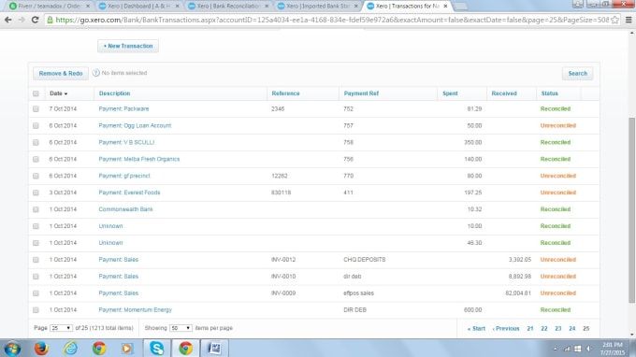Check the Momentum Energy row checkbox
Viewport: 636px width, 357px height.
pyautogui.click(x=36, y=310)
